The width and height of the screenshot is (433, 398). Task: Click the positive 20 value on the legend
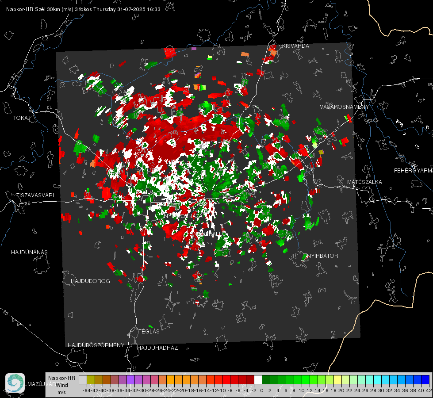(341, 390)
